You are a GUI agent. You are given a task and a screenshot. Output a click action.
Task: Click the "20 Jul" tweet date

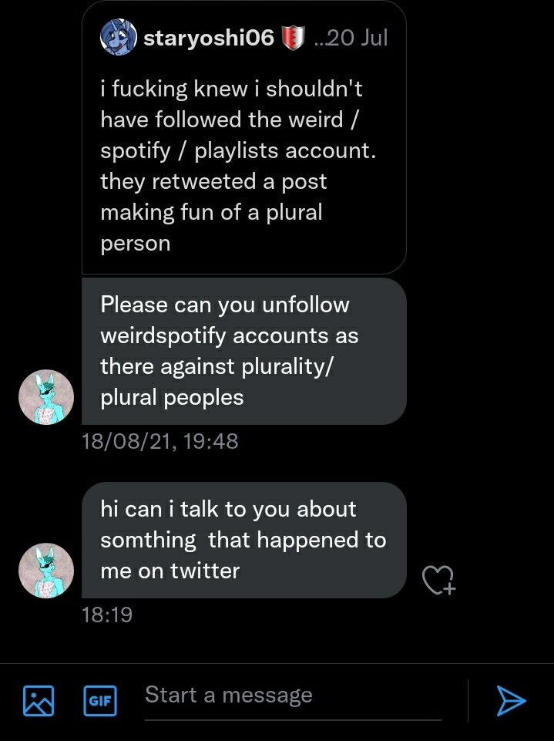coord(357,38)
